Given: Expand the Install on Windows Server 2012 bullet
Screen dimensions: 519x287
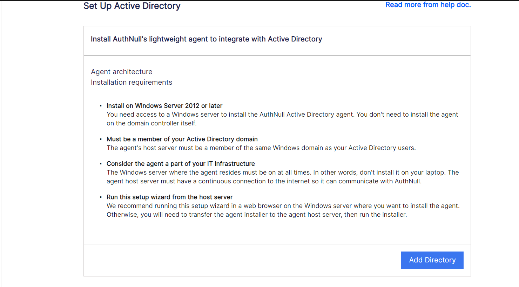Looking at the screenshot, I should click(164, 105).
